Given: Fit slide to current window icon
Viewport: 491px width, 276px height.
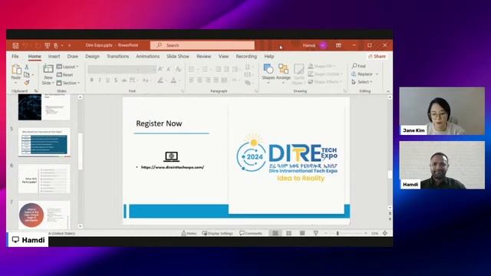Looking at the screenshot, I should point(385,233).
